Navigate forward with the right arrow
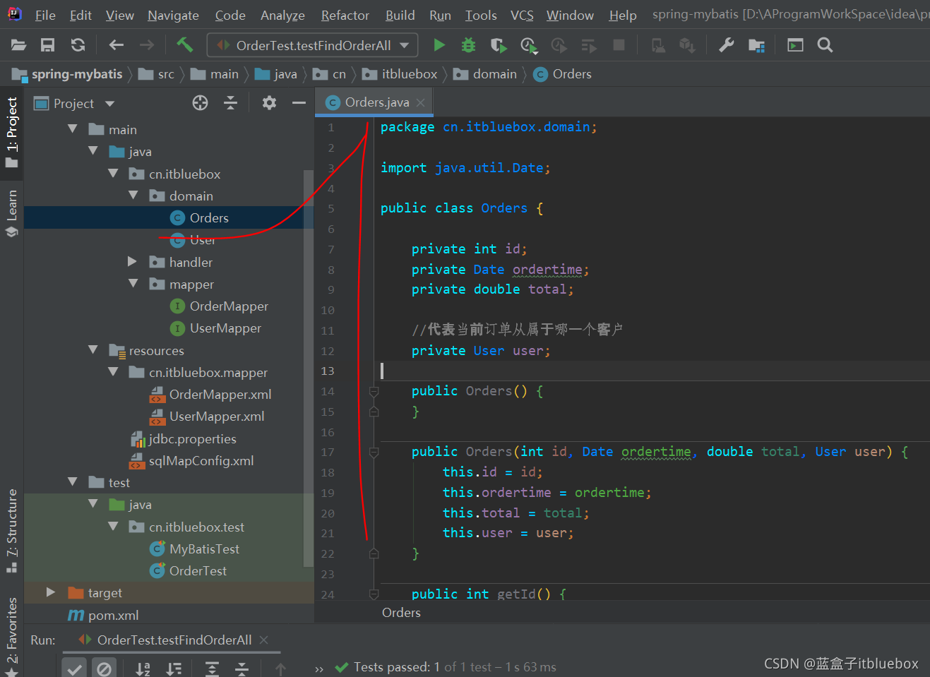The height and width of the screenshot is (677, 930). [146, 45]
